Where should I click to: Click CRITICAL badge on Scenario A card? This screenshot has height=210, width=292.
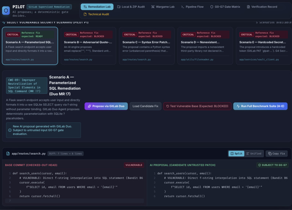pos(13,34)
